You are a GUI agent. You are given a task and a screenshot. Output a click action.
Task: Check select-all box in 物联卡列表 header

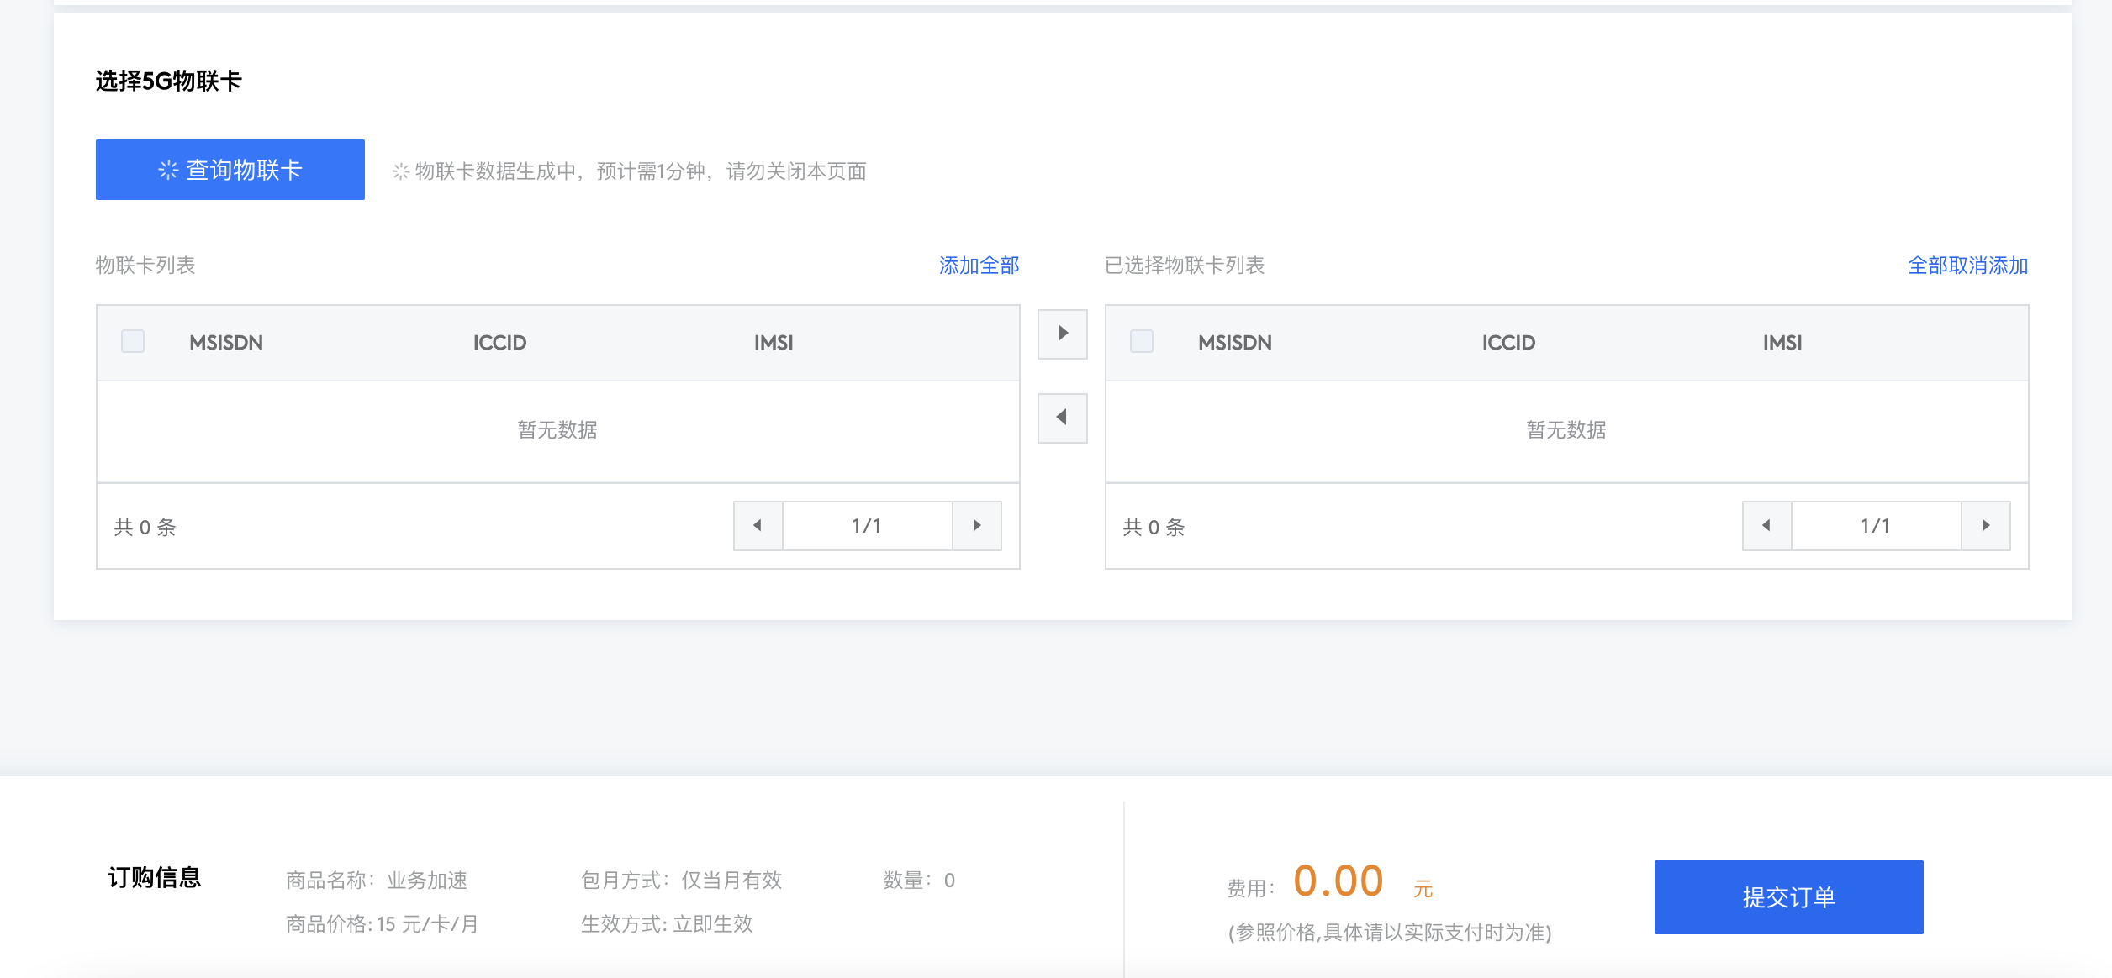pyautogui.click(x=133, y=341)
